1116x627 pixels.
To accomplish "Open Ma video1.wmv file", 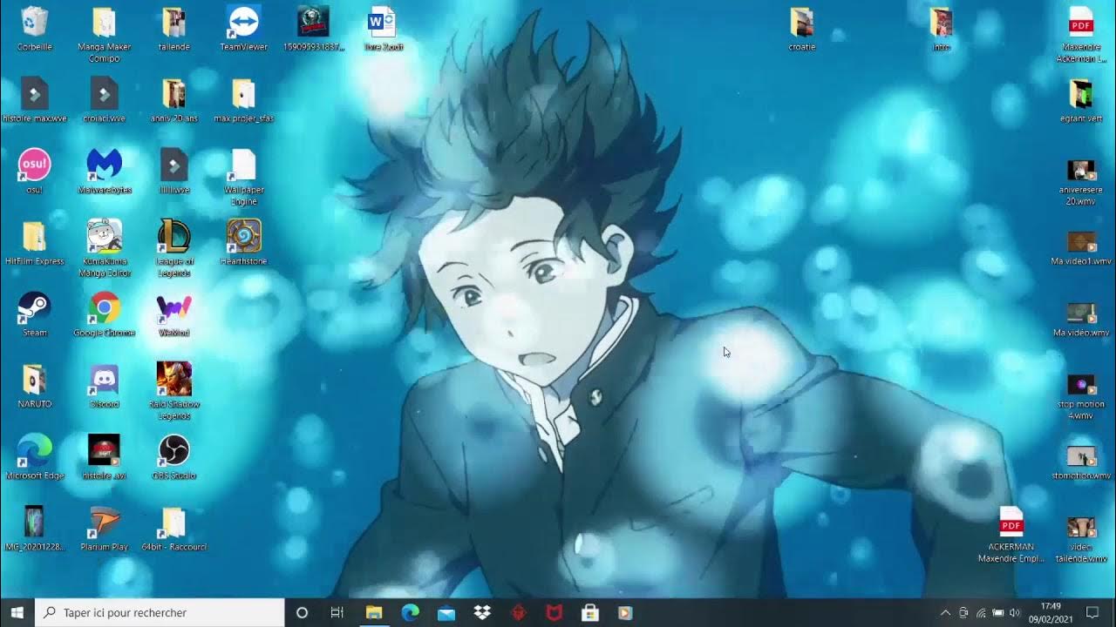I will point(1081,248).
